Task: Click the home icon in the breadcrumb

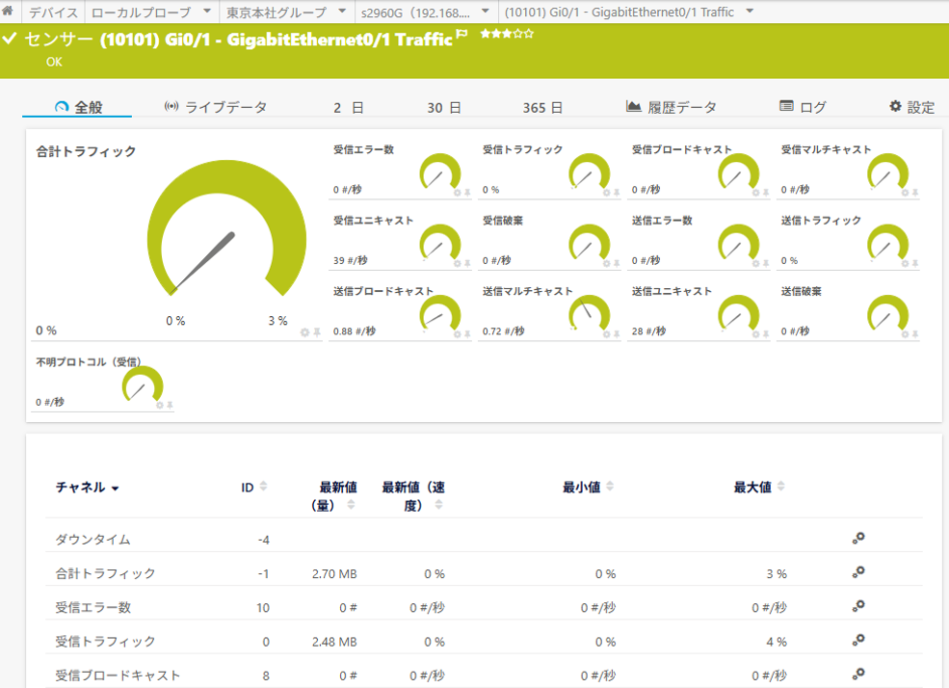Action: coord(8,12)
